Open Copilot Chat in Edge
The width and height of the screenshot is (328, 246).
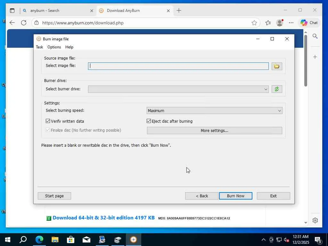[309, 23]
